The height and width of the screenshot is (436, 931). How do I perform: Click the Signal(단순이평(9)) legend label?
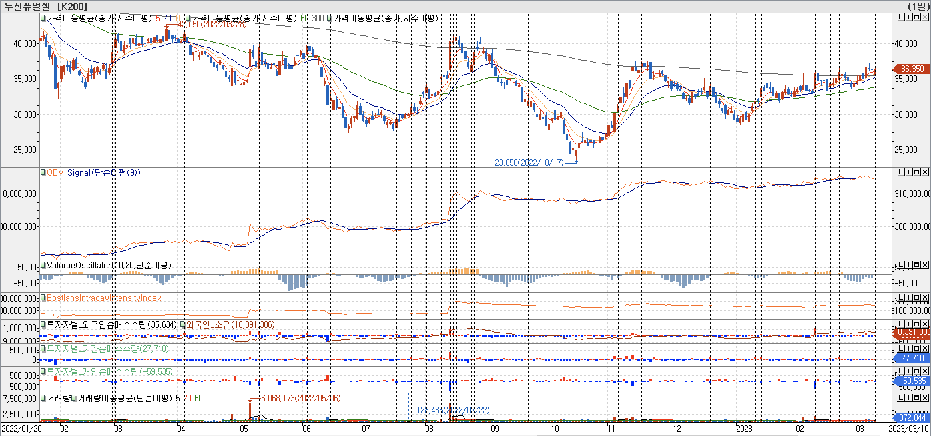[x=104, y=173]
